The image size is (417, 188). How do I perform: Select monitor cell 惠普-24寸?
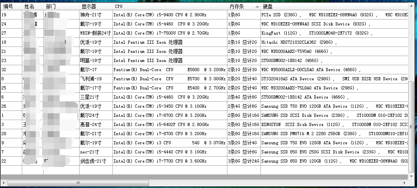click(x=96, y=124)
